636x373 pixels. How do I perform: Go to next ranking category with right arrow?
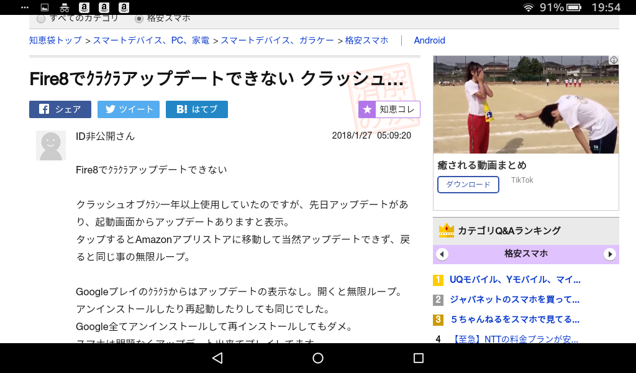coord(610,254)
